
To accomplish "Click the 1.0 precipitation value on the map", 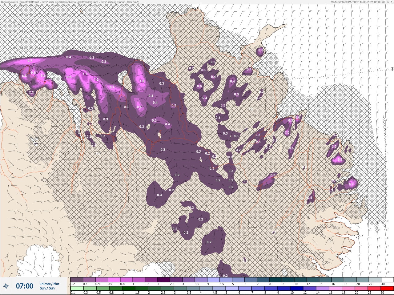I will click(x=142, y=81).
